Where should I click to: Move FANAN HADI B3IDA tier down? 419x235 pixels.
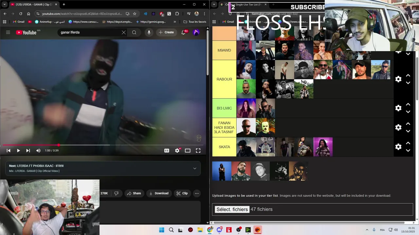408,131
